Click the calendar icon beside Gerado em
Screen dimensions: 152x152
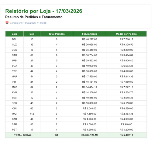pos(7,23)
